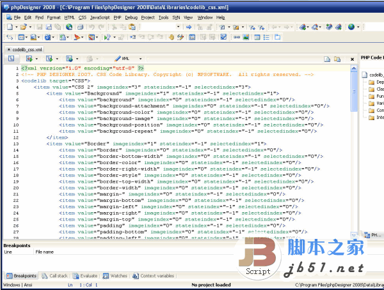
Task: Open the Debug menu
Action: click(131, 18)
